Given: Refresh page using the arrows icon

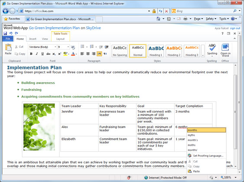Looking at the screenshot, I should pyautogui.click(x=160, y=11).
